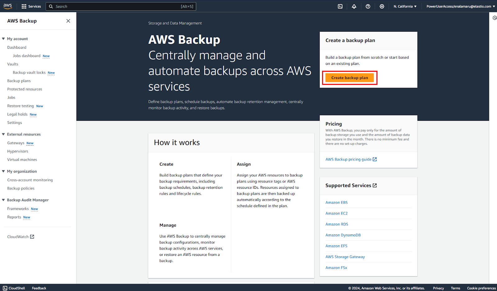Open Protected resources in sidebar

(x=25, y=89)
